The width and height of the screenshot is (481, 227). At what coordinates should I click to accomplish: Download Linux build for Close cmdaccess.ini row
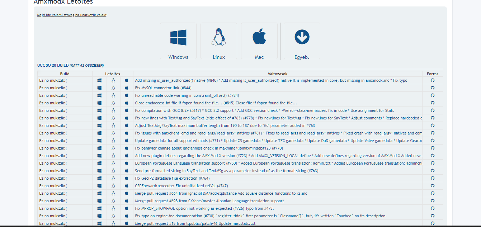[113, 103]
